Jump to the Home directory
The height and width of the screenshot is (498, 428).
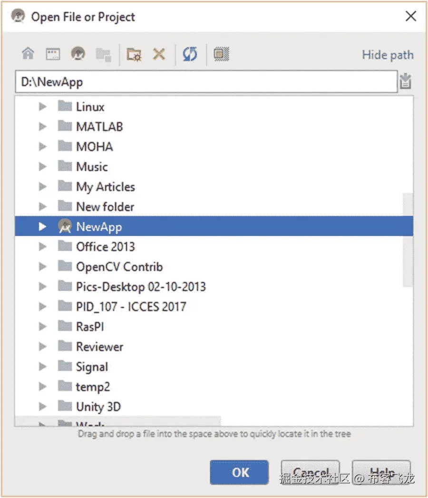pos(28,54)
